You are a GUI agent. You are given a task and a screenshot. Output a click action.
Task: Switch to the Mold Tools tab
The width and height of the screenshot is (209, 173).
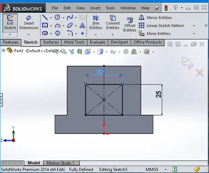[74, 42]
